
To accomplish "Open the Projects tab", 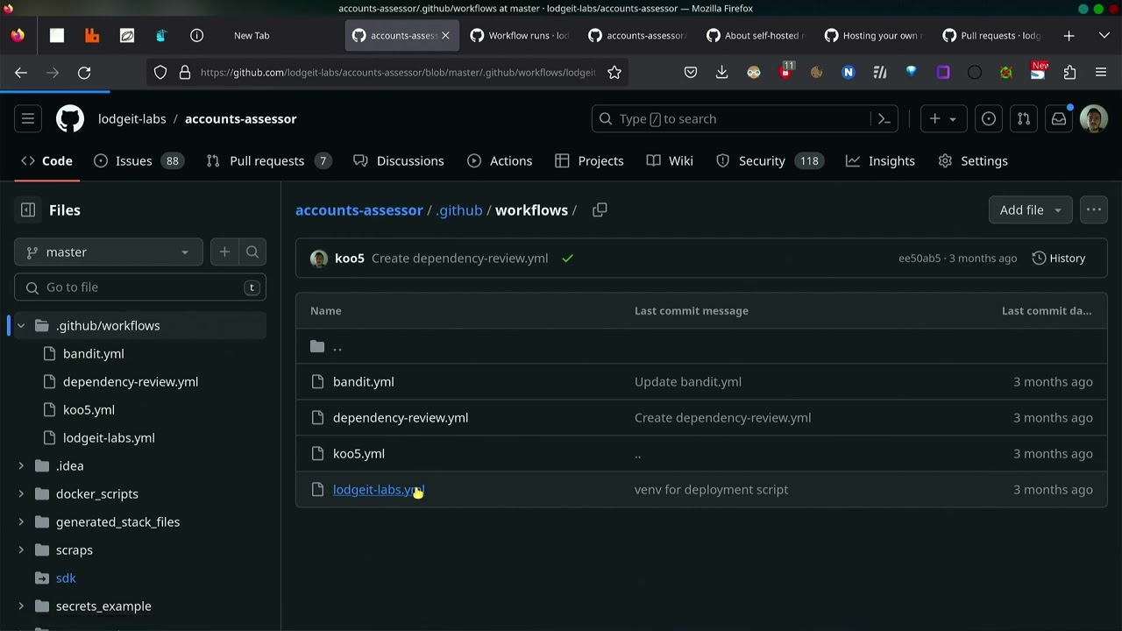I will pos(589,160).
